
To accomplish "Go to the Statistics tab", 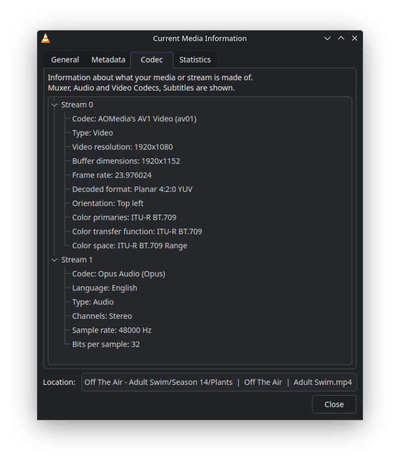I will (195, 60).
